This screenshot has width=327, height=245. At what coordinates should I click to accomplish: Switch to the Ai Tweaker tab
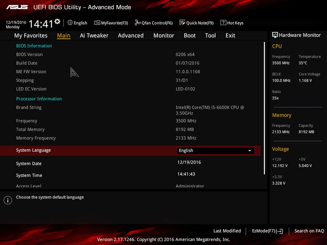[x=94, y=36]
